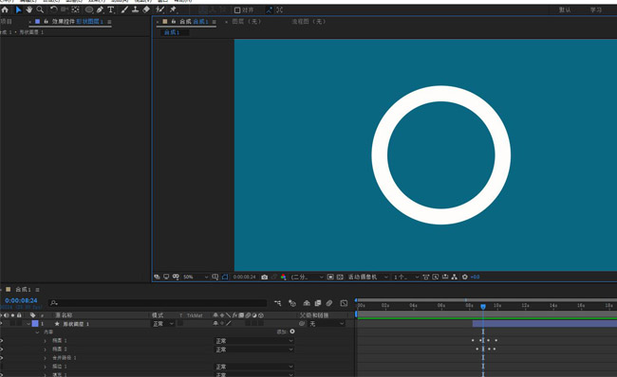Click the current time indicator on ruler

[x=483, y=306]
